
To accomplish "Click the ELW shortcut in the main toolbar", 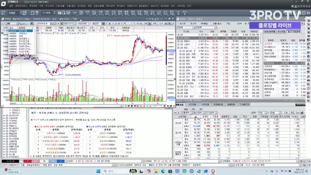I will [75, 13].
